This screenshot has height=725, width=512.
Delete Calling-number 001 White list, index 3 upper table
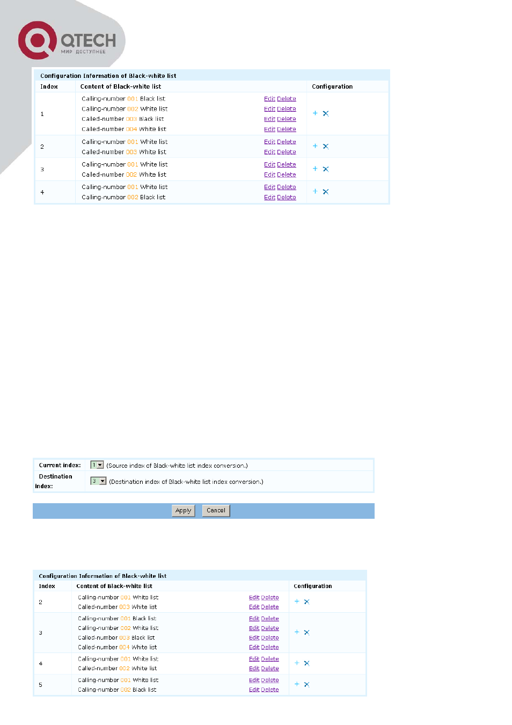[x=287, y=164]
